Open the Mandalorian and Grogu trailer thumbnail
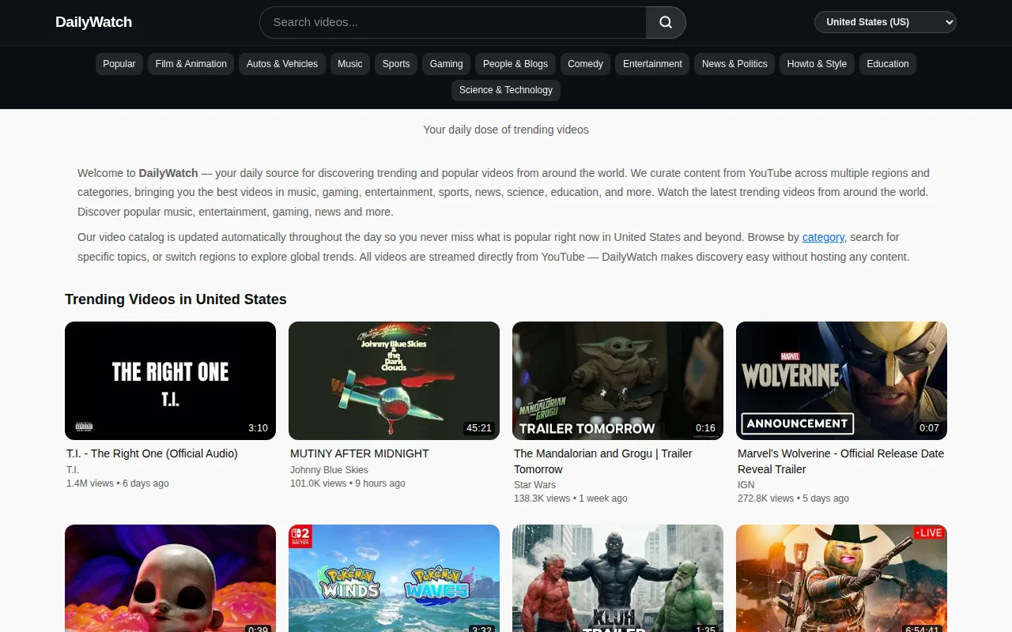Screen dimensions: 1012x632 pyautogui.click(x=617, y=381)
